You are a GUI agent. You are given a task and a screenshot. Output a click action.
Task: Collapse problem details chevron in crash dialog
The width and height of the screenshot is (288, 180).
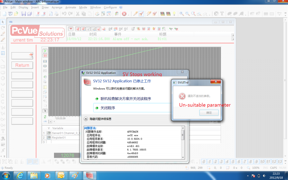tap(86, 119)
